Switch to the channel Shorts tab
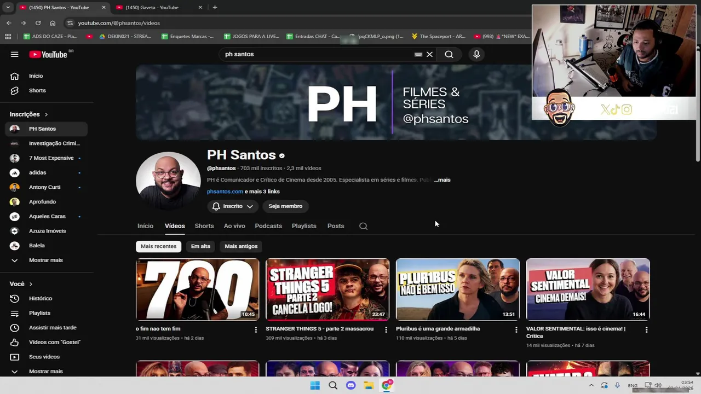Screen dimensions: 701x394 [204, 226]
